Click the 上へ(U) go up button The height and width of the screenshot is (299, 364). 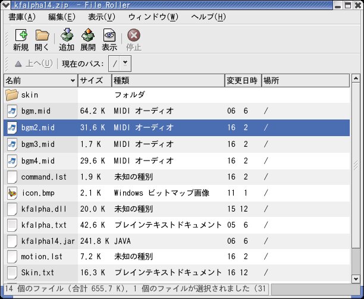point(34,64)
